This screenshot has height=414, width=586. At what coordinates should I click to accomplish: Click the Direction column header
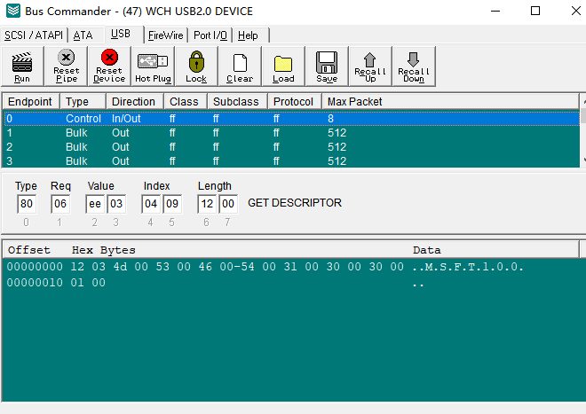(x=135, y=102)
